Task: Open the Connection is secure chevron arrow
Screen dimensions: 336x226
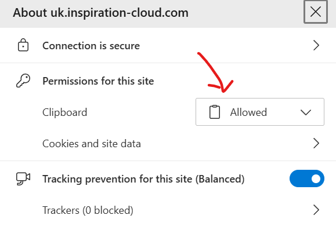Action: coord(316,45)
